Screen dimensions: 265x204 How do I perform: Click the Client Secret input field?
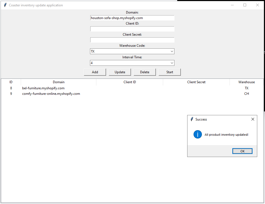(132, 40)
